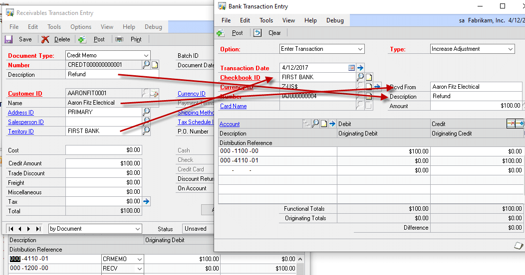Open the Type dropdown showing Increase Adjustment
The image size is (525, 275).
point(510,49)
